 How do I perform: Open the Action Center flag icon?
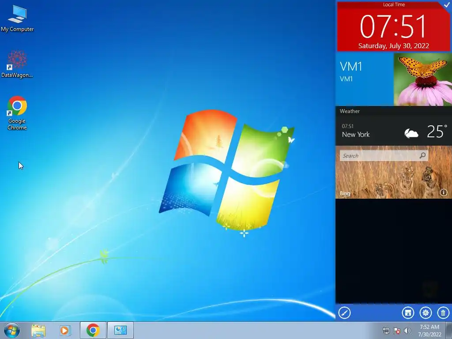pyautogui.click(x=397, y=331)
